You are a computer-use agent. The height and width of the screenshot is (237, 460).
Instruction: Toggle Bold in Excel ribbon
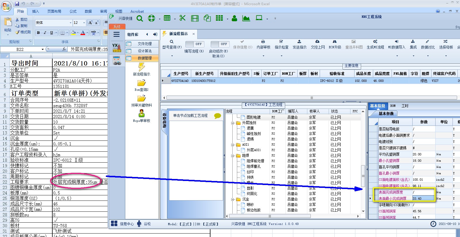38,33
